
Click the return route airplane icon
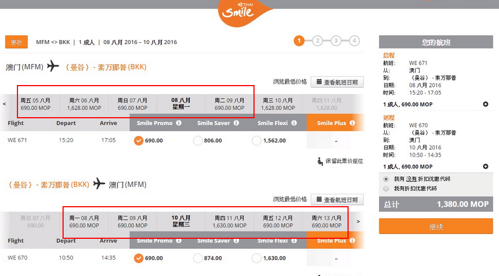point(99,184)
